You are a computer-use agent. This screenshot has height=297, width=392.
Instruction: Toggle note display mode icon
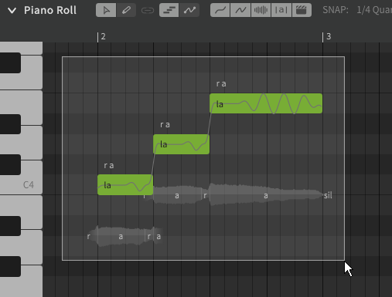(x=169, y=10)
